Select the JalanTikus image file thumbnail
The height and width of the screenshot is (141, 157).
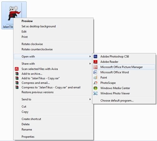coord(14,15)
